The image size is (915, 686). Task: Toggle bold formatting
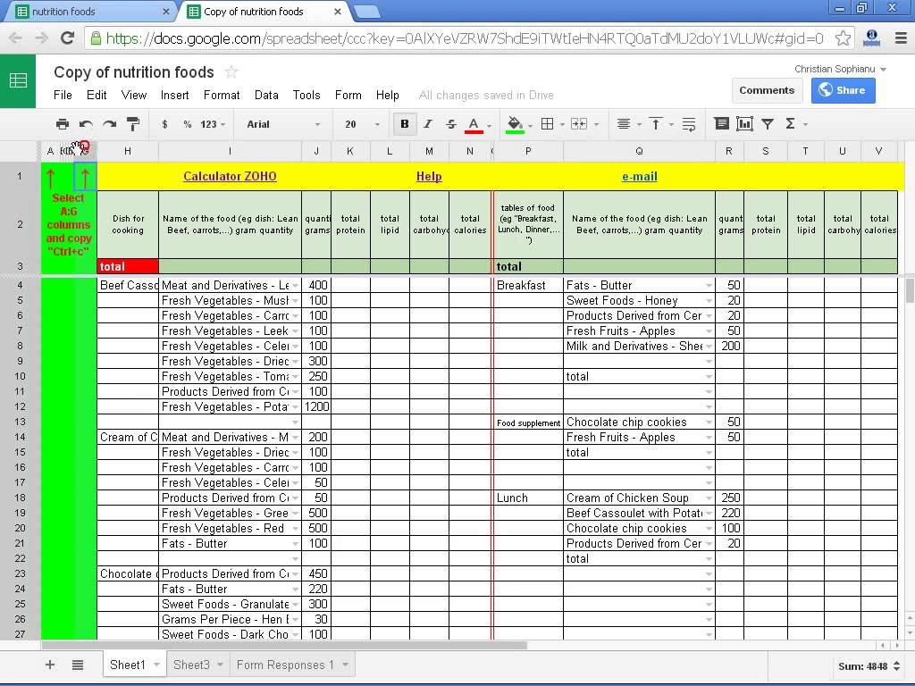pyautogui.click(x=405, y=124)
